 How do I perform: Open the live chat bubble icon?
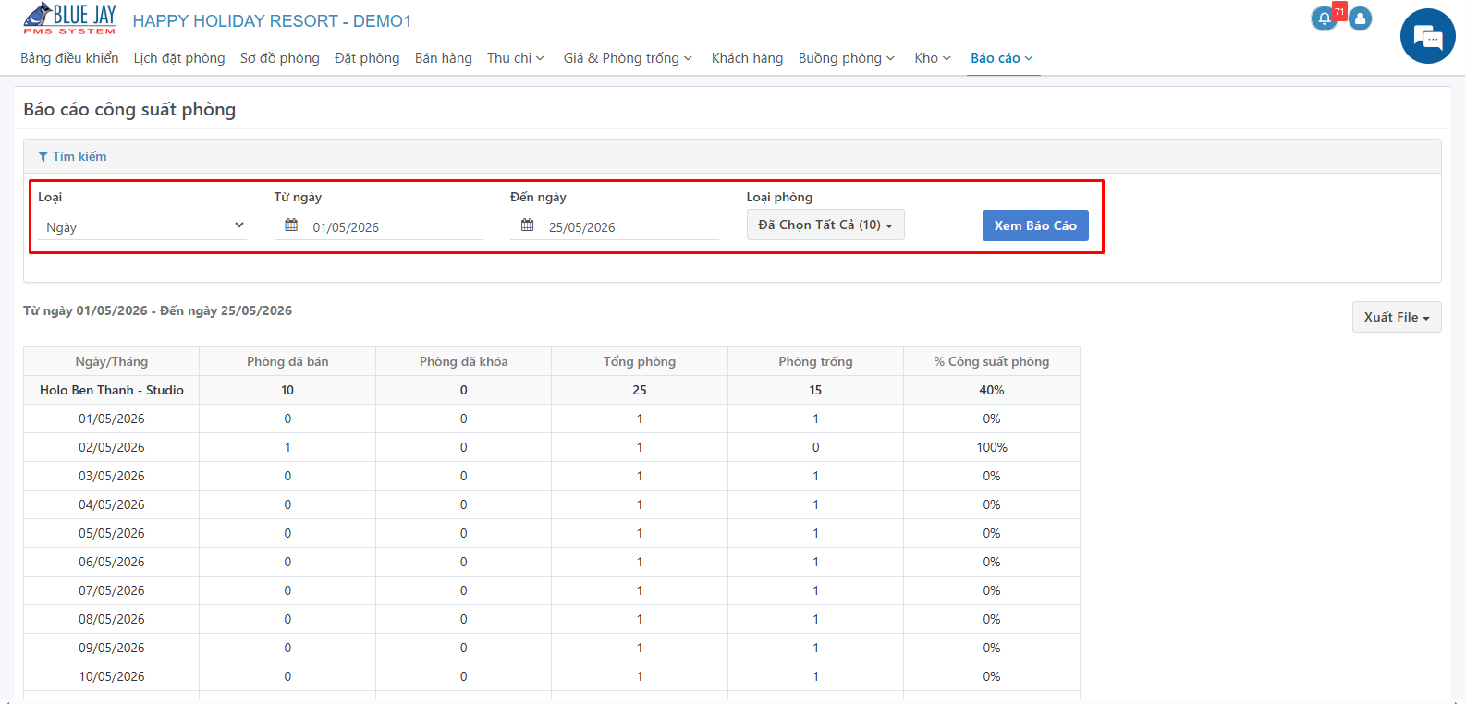[x=1428, y=36]
